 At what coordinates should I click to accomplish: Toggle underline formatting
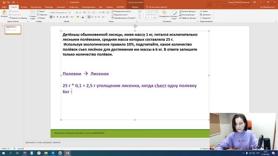coord(57,17)
